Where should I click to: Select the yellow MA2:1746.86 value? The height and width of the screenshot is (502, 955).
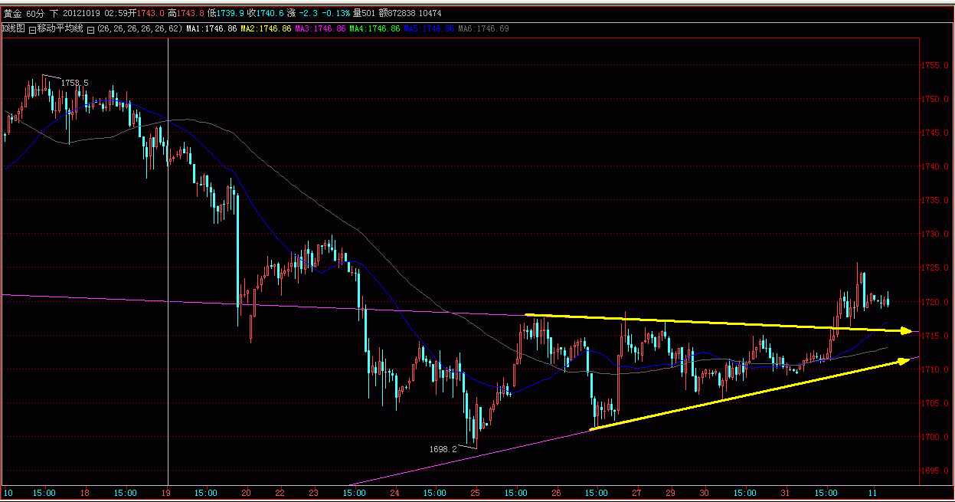click(266, 28)
